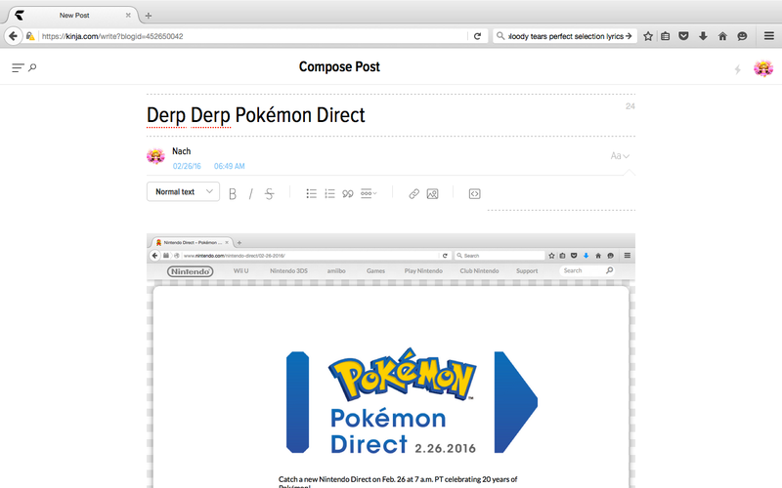
Task: Click the browser search field
Action: [x=565, y=36]
